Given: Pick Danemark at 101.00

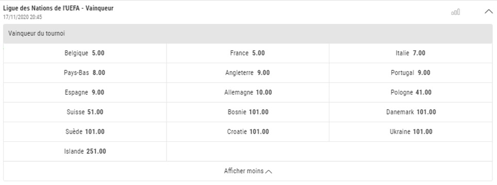Looking at the screenshot, I should click(411, 112).
